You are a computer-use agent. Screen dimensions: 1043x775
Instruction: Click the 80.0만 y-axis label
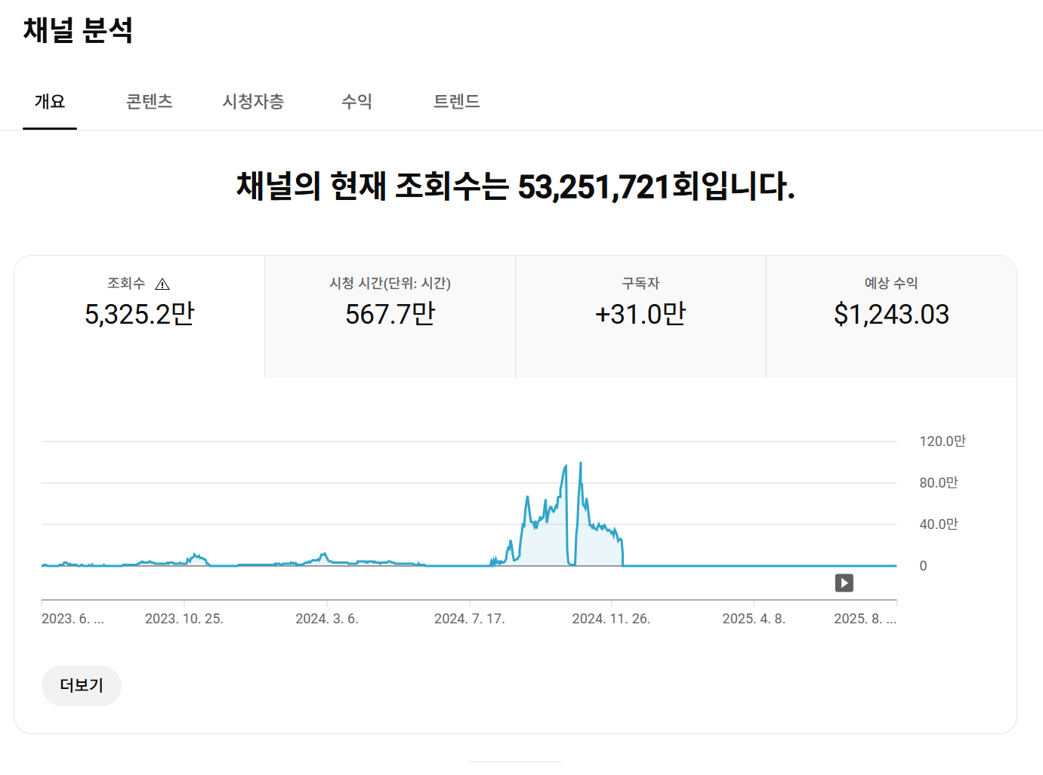(x=939, y=483)
